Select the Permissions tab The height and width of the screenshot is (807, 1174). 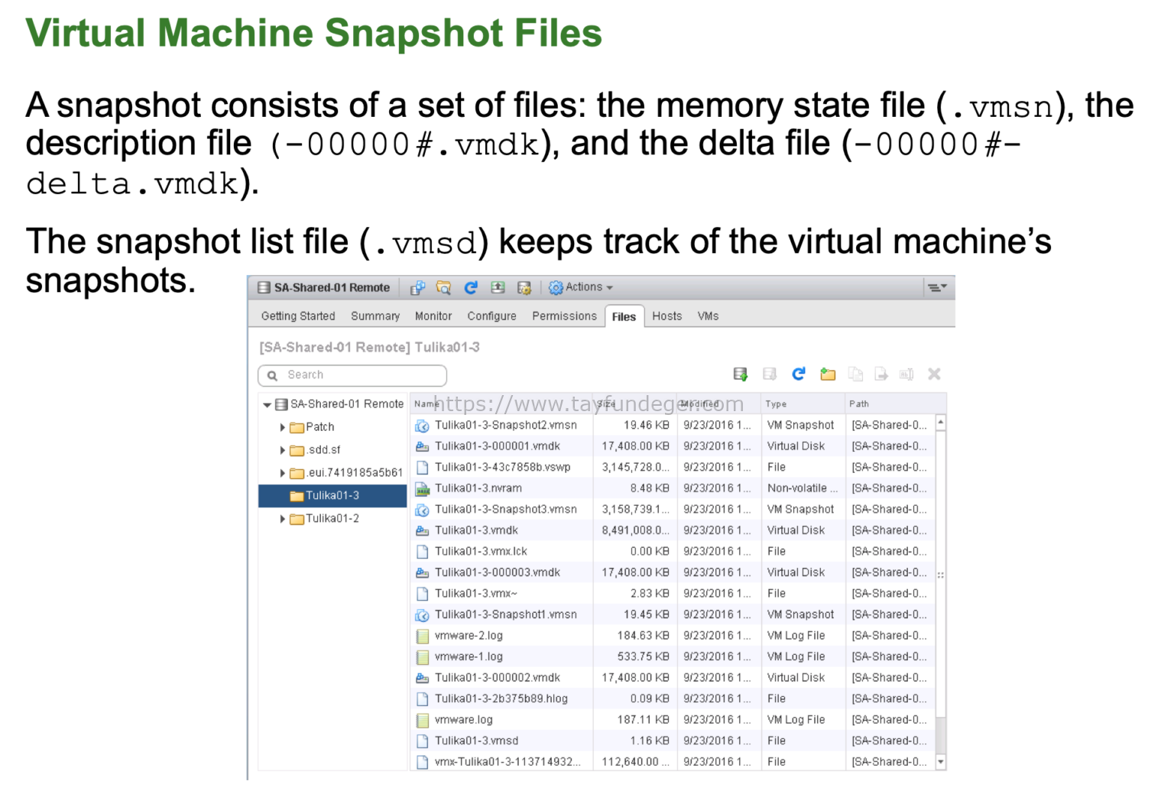tap(564, 316)
